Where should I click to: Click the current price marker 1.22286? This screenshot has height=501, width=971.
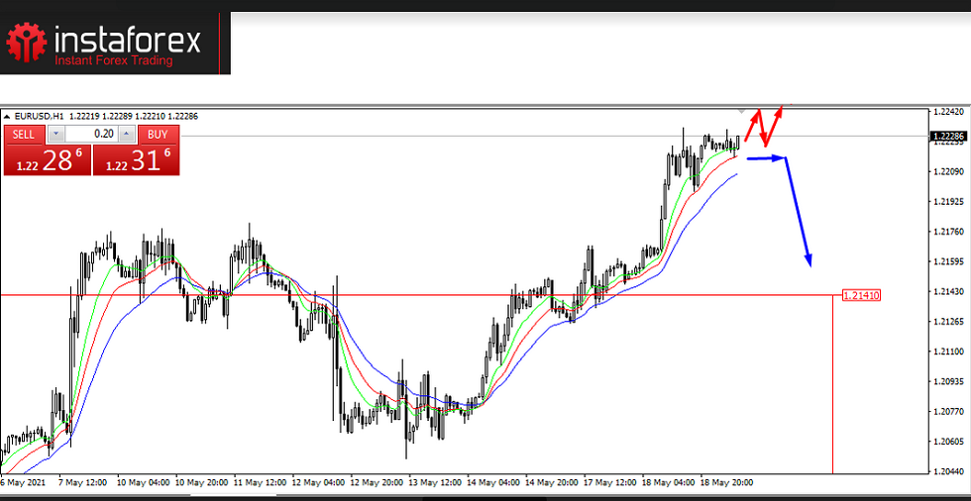coord(948,137)
